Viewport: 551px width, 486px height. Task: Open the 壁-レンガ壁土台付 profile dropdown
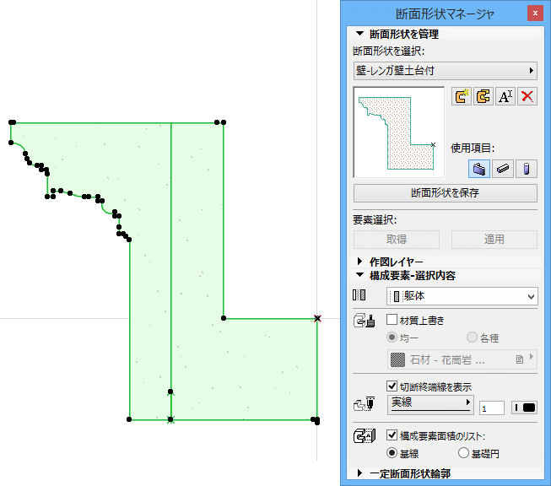coord(446,71)
